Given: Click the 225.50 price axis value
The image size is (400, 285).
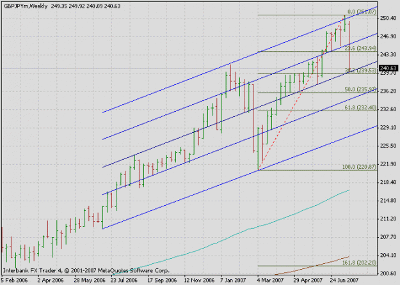Looking at the screenshot, I should 388,146.
